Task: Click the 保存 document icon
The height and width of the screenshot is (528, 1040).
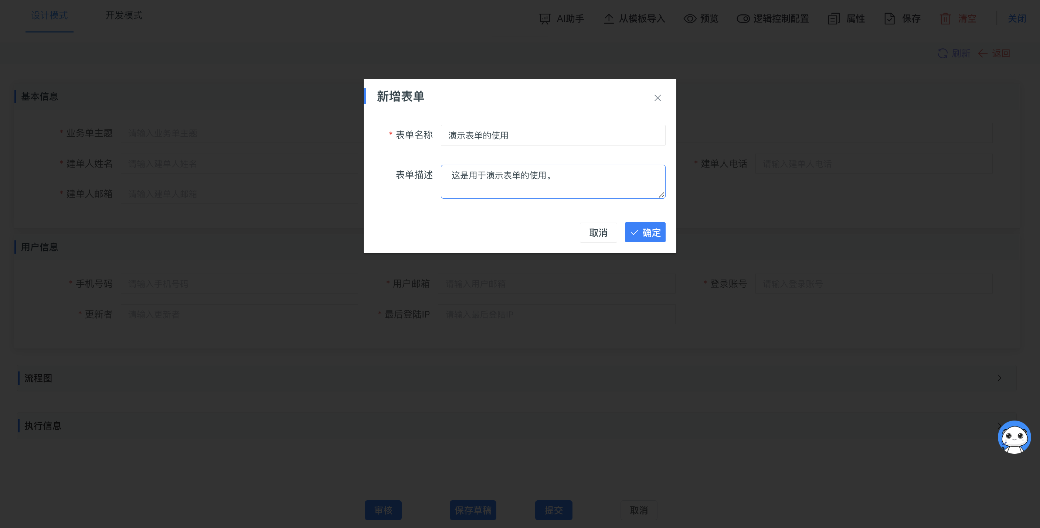Action: click(x=890, y=18)
